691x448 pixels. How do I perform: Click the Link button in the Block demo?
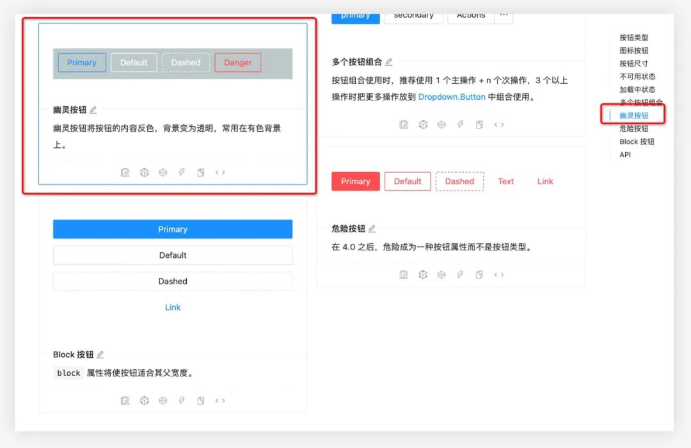[173, 307]
